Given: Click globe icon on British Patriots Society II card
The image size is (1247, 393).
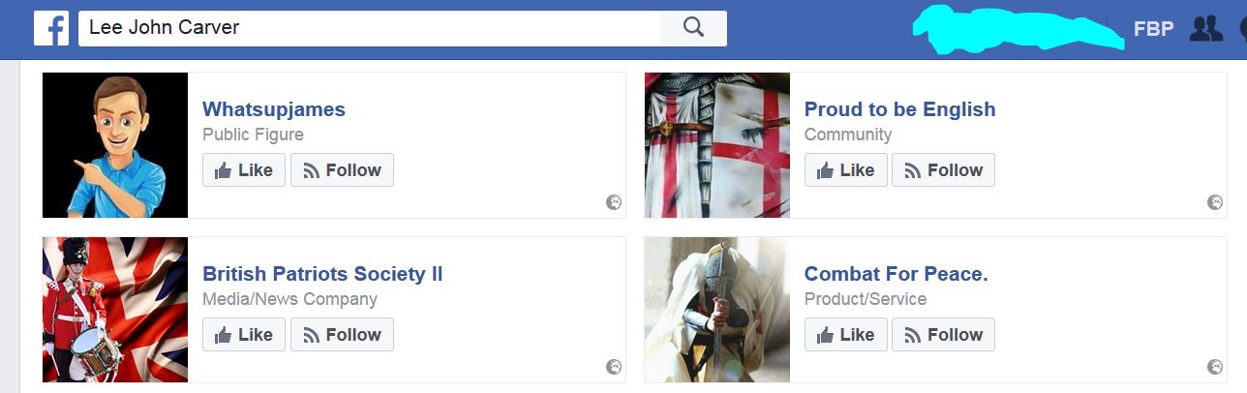Looking at the screenshot, I should 614,367.
